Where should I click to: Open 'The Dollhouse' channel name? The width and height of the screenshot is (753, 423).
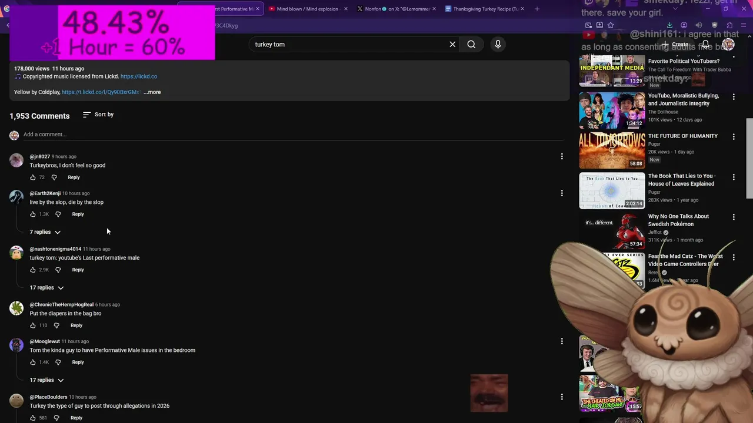(663, 112)
